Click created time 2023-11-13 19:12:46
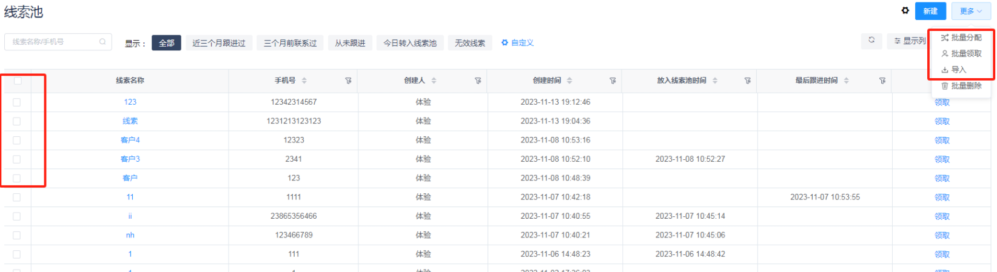Image resolution: width=997 pixels, height=272 pixels. 556,102
